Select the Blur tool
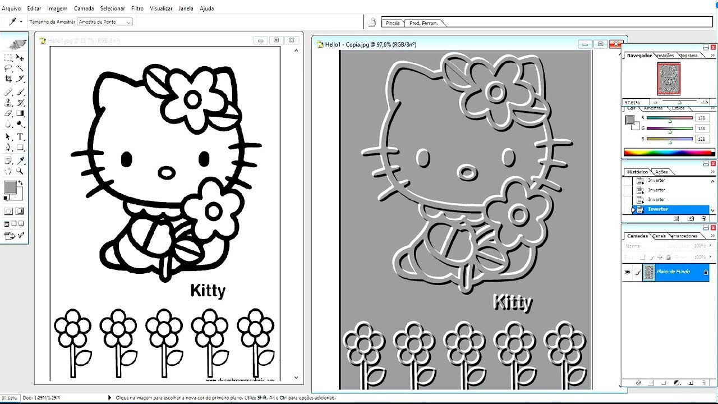Screen dimensions: 718x404 [x=8, y=124]
